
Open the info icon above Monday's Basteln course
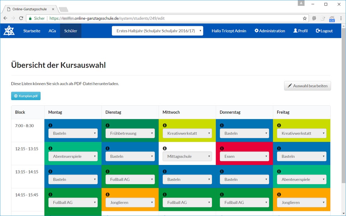50,125
